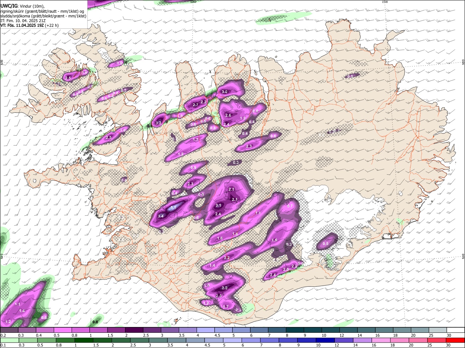Click the upper legend swatch starting at 0.5
This screenshot has height=348, width=465.
(62, 330)
